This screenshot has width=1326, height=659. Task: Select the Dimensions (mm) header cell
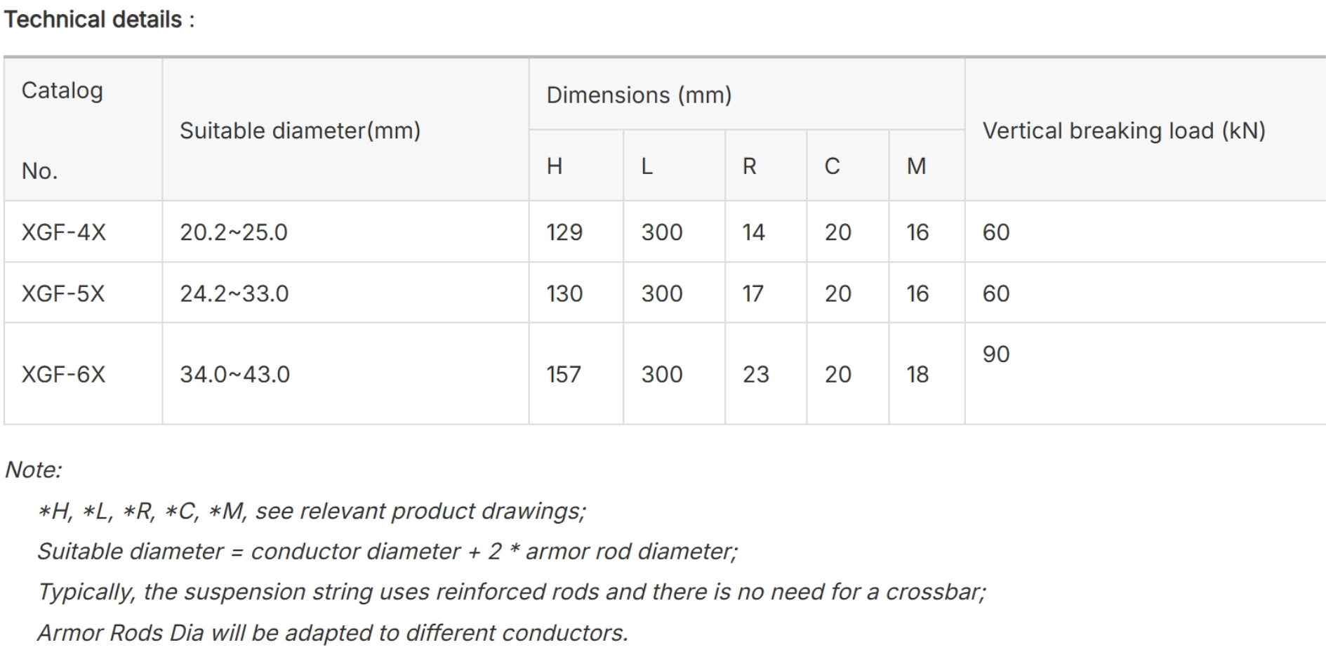pyautogui.click(x=747, y=95)
